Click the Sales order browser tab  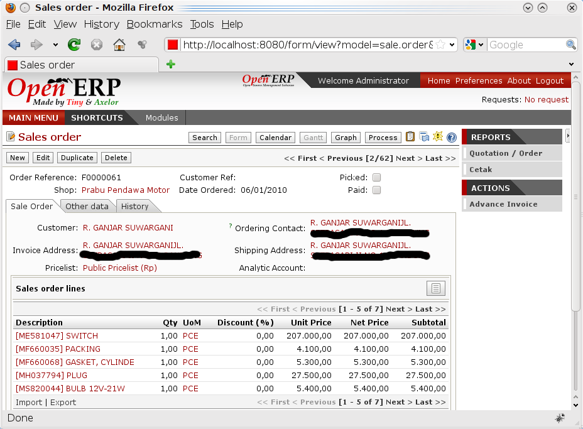pyautogui.click(x=82, y=65)
